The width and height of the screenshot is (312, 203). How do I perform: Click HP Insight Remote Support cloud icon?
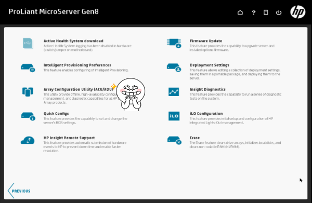point(28,140)
